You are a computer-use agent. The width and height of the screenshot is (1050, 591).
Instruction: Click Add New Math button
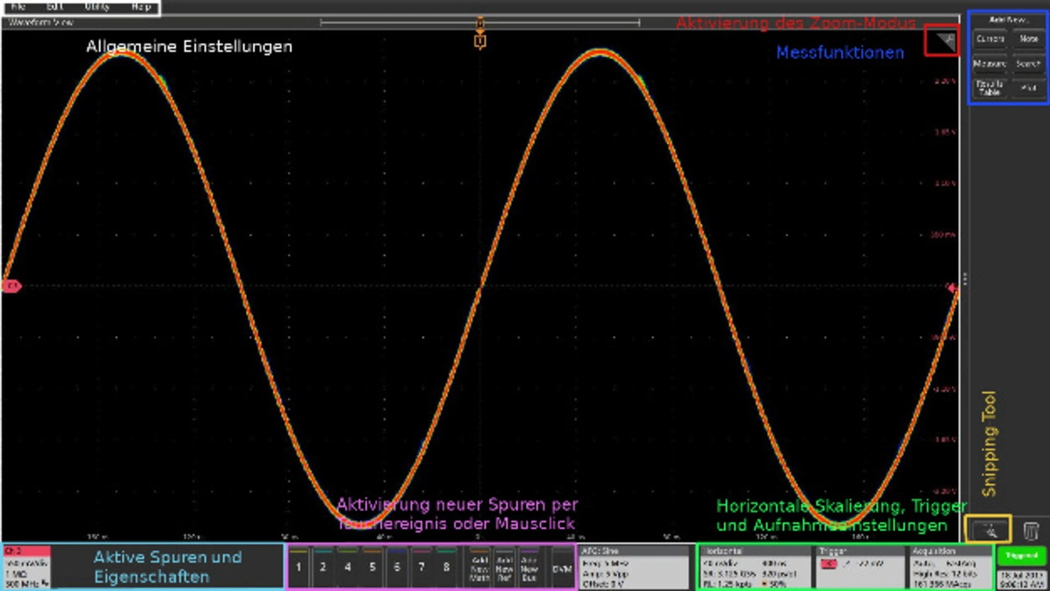click(480, 567)
